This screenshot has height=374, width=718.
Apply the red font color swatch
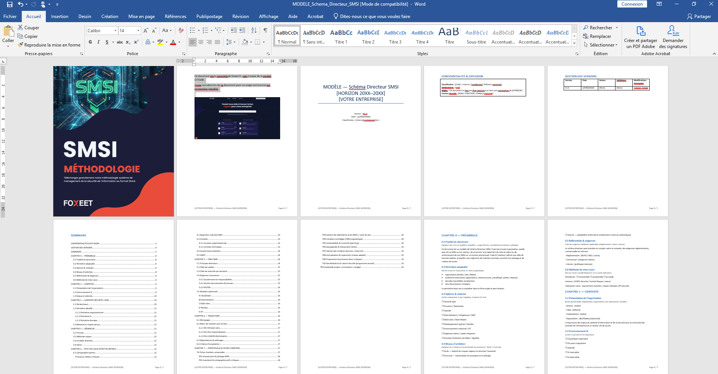point(173,42)
